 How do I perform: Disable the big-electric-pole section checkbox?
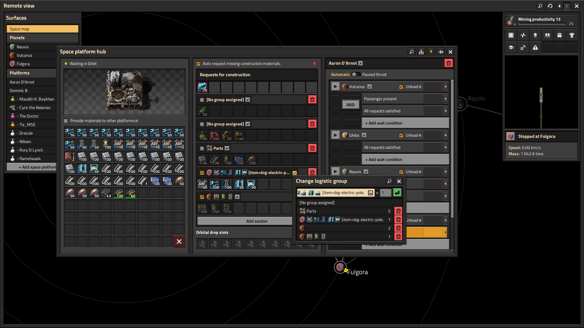click(202, 173)
